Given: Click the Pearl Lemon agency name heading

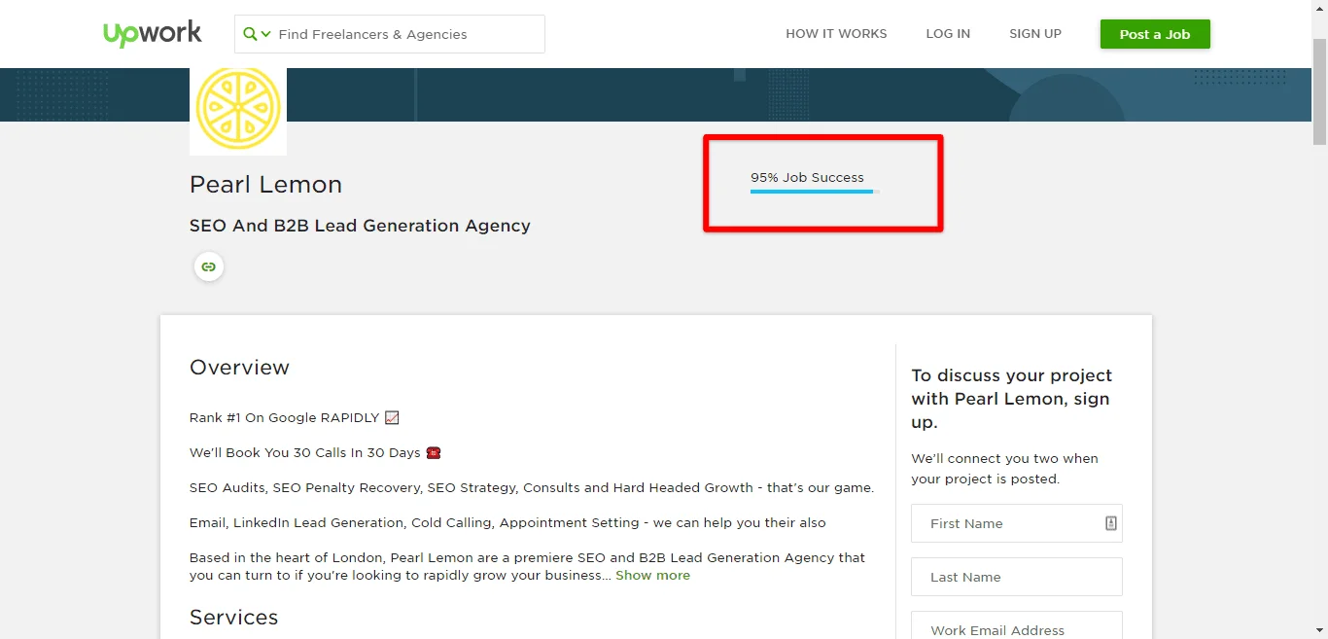Looking at the screenshot, I should pos(265,185).
